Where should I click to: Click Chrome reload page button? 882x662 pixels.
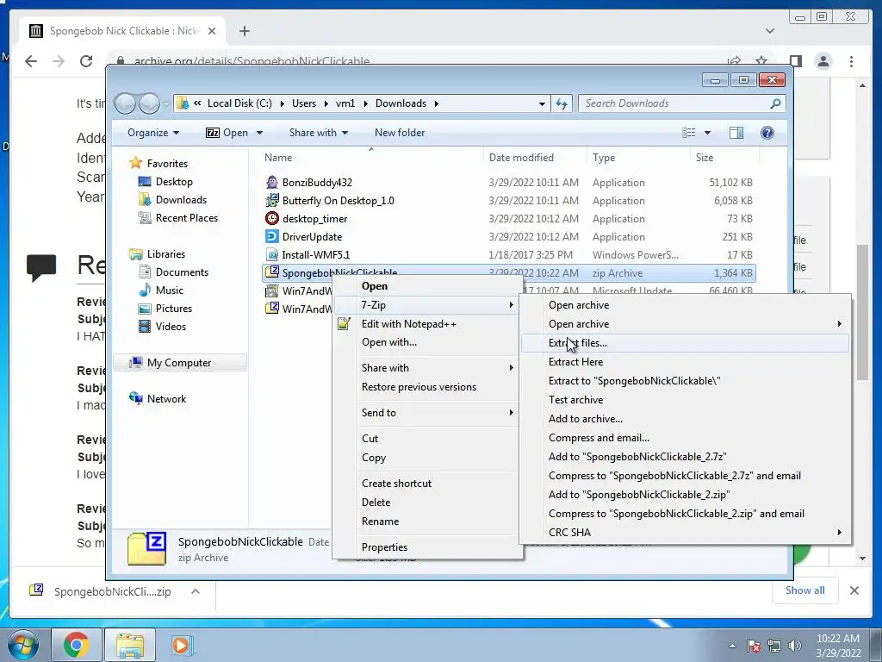pyautogui.click(x=86, y=61)
